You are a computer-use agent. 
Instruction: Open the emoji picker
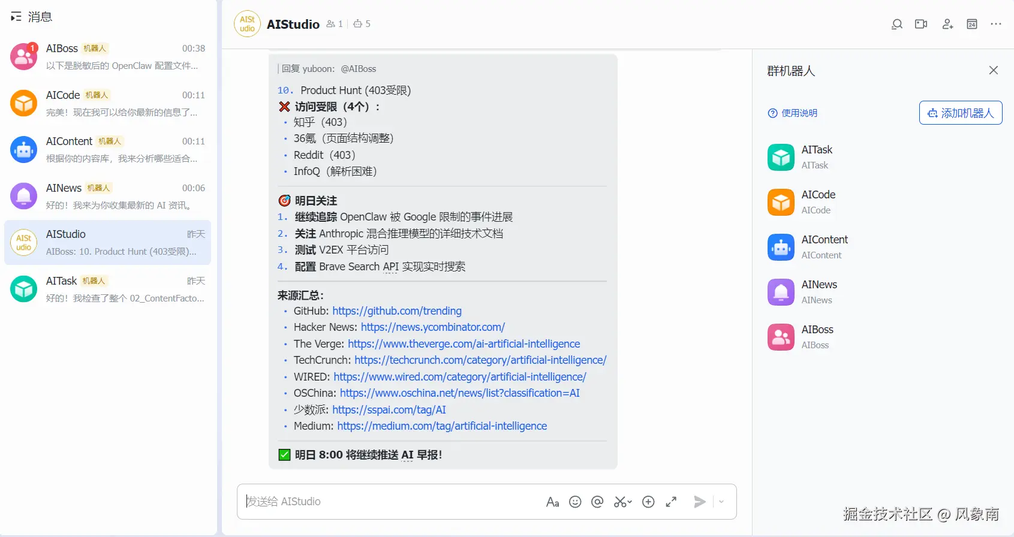click(x=575, y=502)
